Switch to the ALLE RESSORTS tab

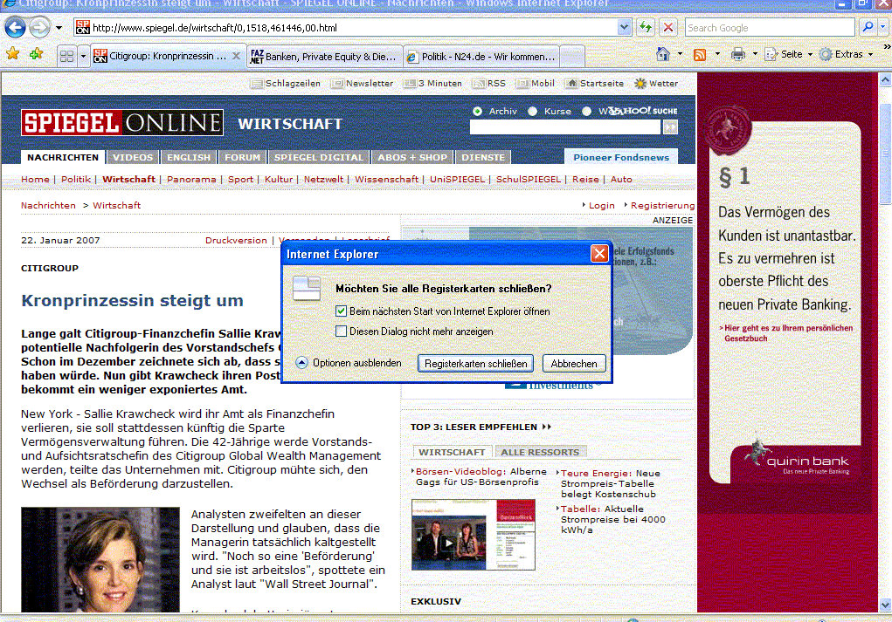pos(540,452)
